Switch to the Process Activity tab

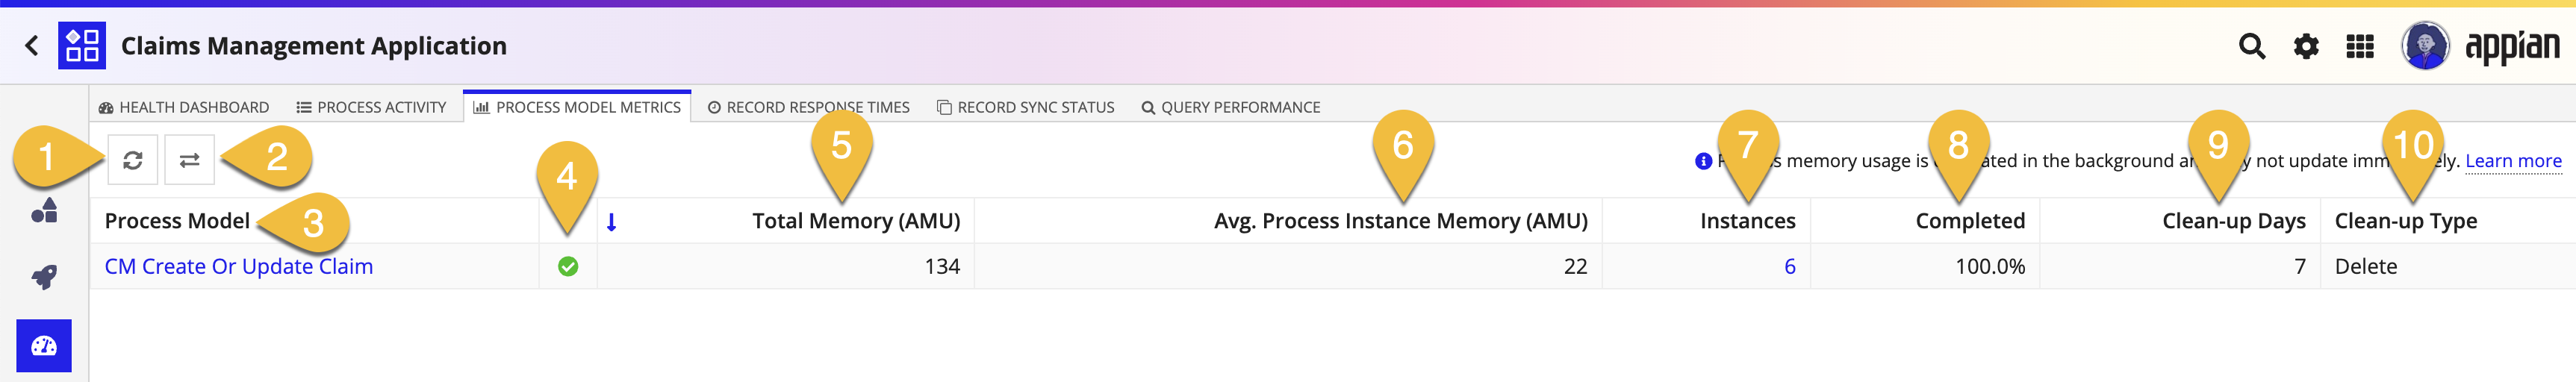pos(371,107)
